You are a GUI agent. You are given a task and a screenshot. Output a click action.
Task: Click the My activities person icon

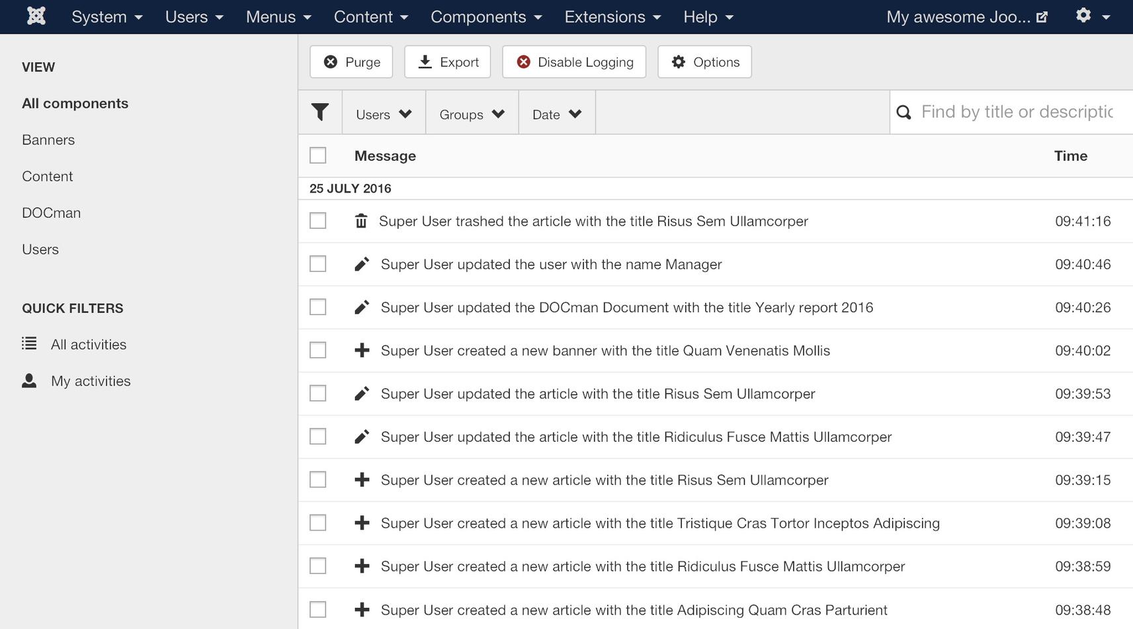tap(29, 380)
